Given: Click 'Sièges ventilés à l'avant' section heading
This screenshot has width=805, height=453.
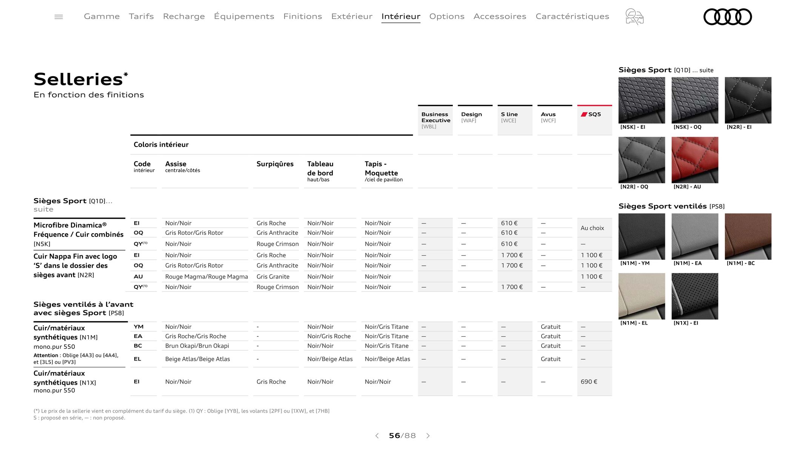Looking at the screenshot, I should point(83,308).
